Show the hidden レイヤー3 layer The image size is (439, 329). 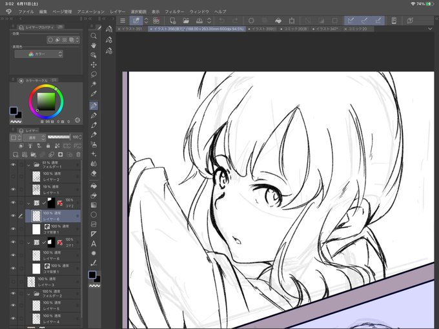pos(13,282)
